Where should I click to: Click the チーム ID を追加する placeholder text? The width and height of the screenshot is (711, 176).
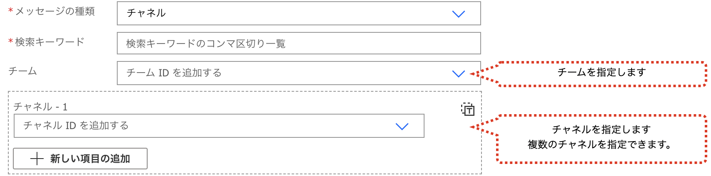pos(174,73)
